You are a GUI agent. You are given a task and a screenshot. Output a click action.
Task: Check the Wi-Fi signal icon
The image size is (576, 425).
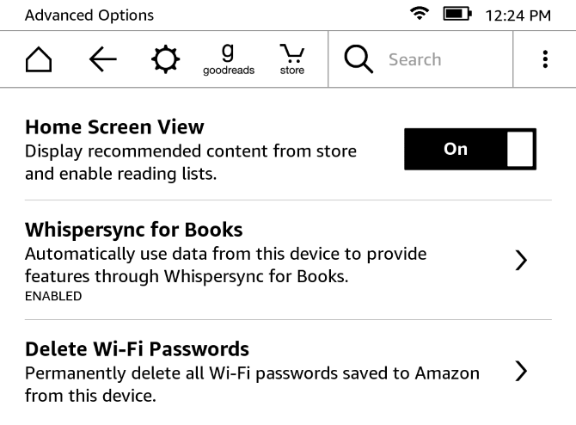pos(420,15)
